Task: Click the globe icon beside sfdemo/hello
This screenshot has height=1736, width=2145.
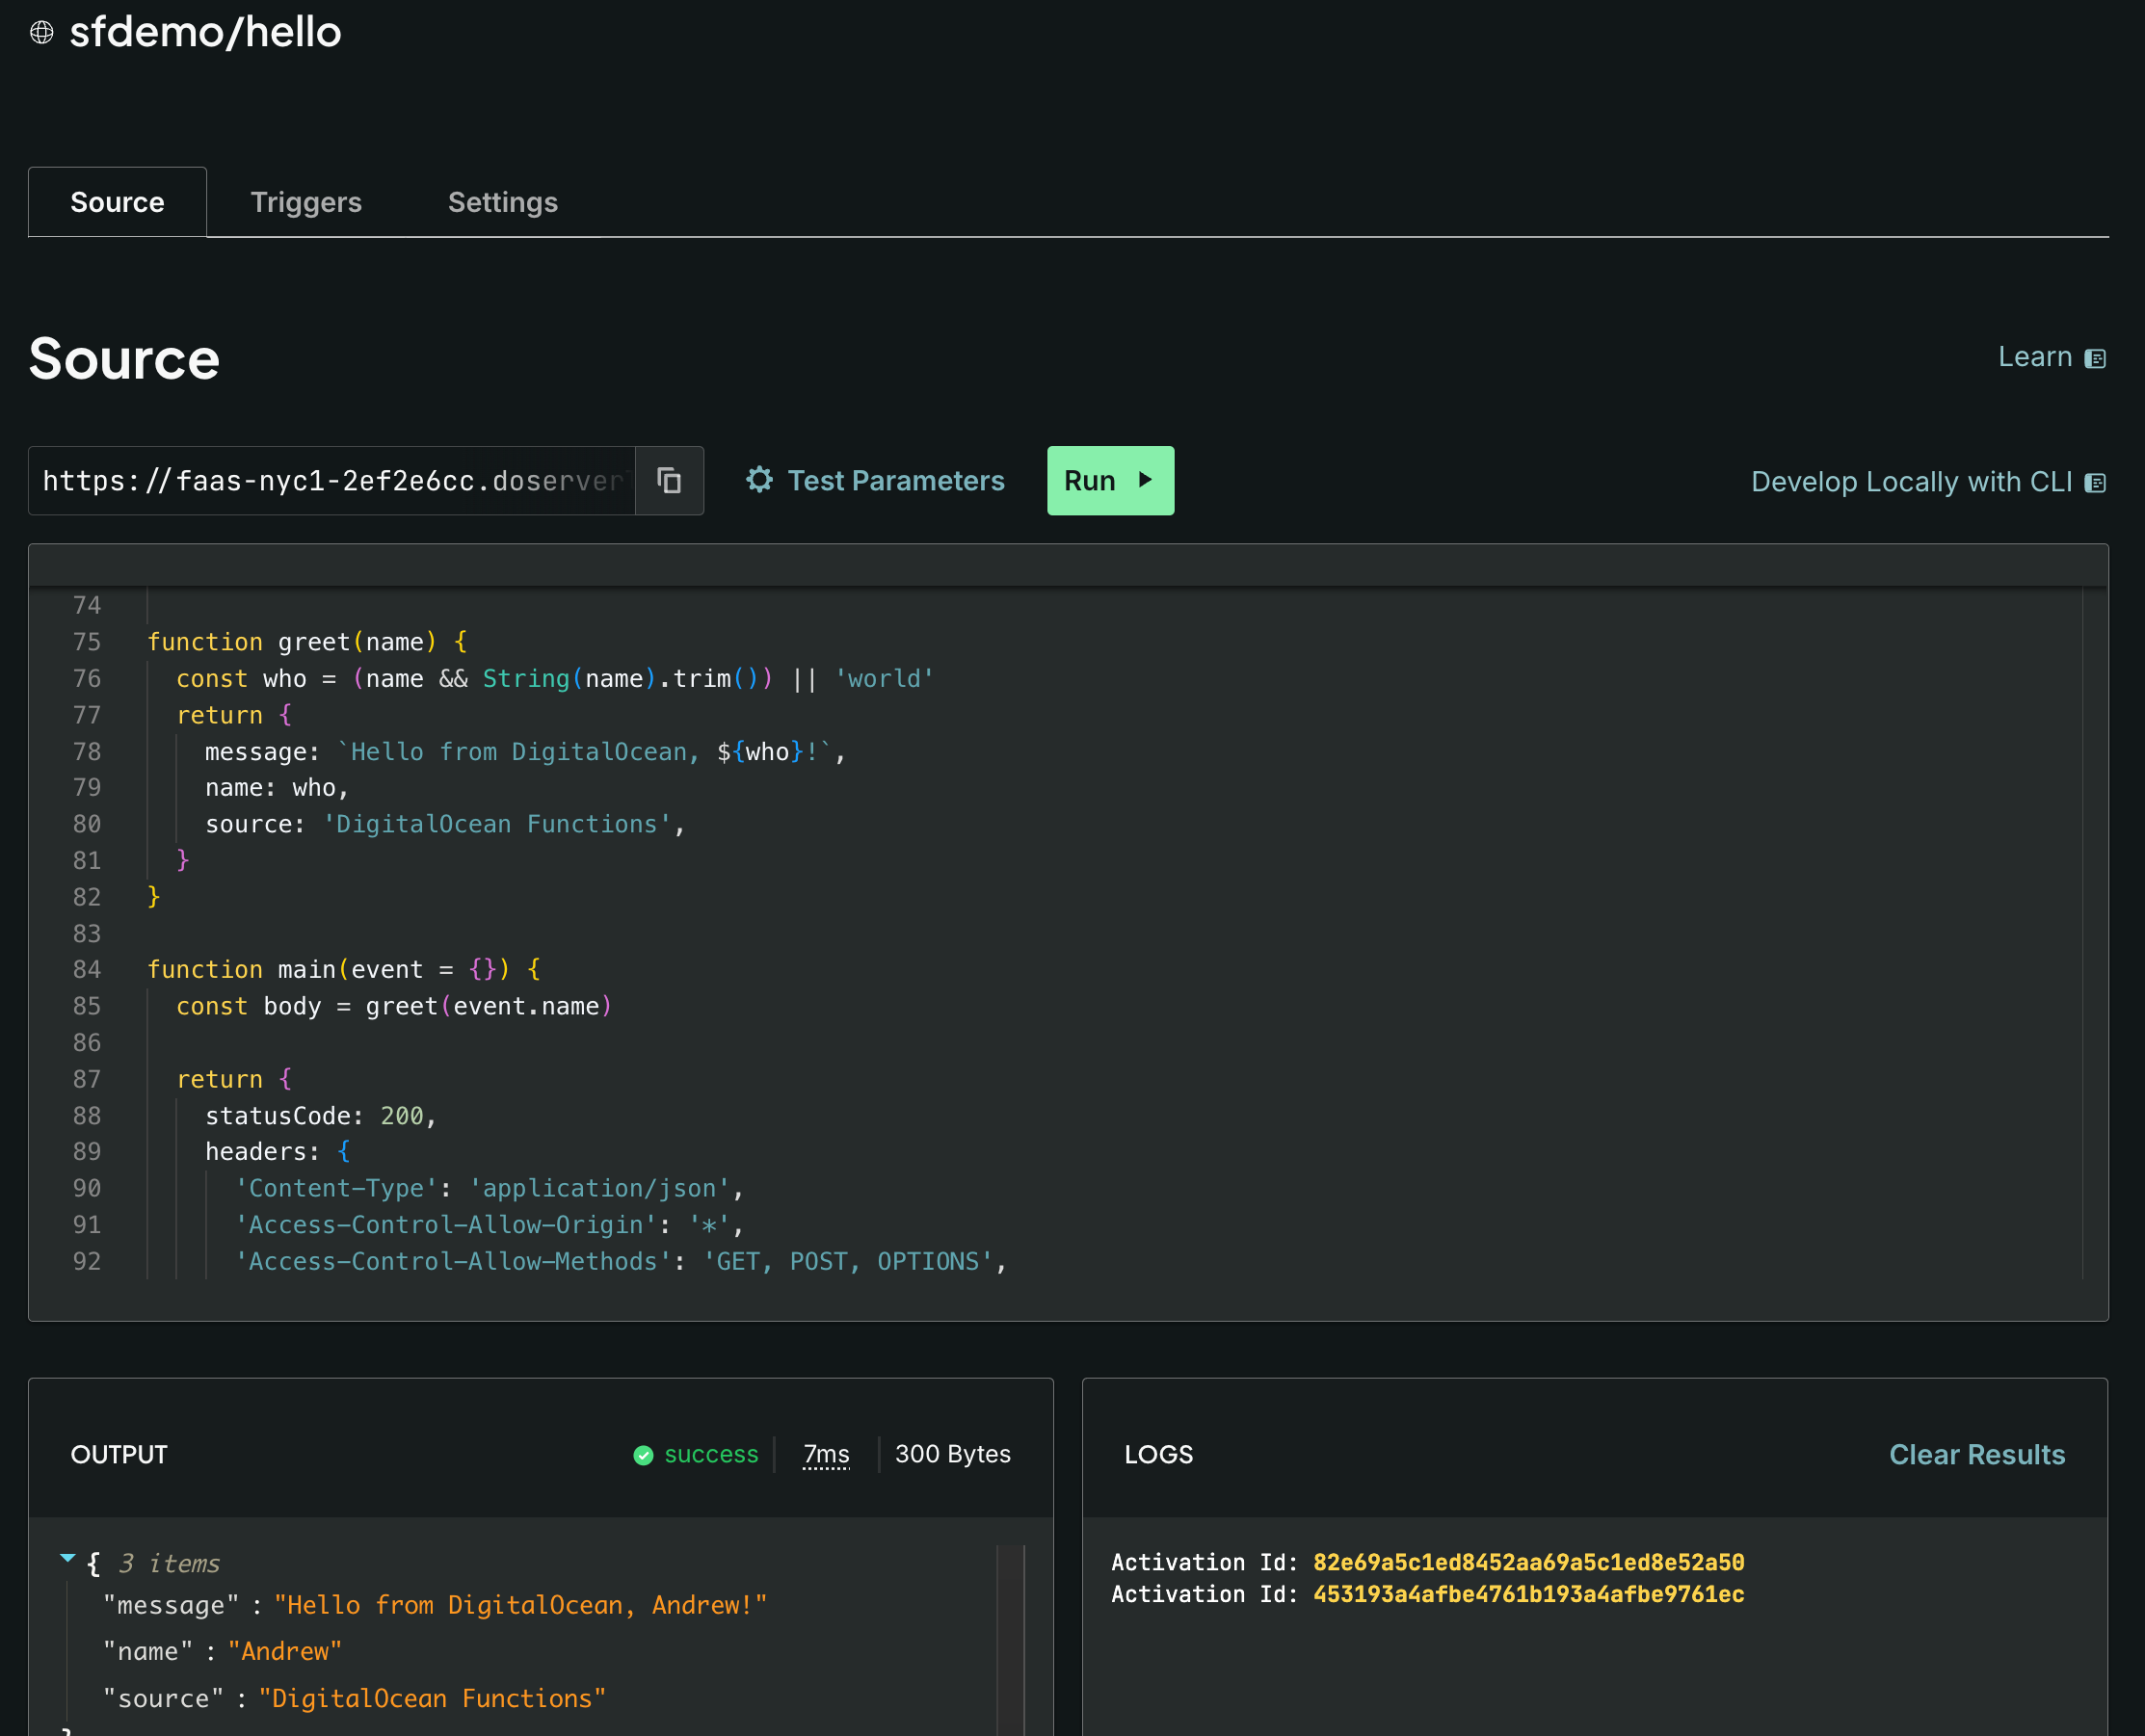Action: click(41, 32)
